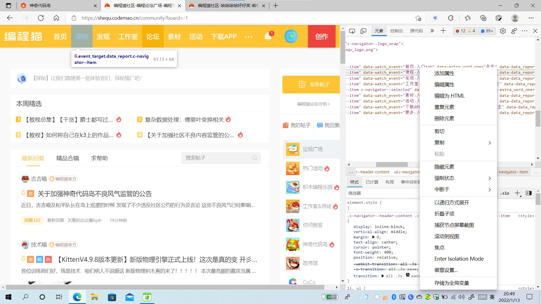The image size is (541, 304).
Task: Click the ease timing function swatch
Action: tap(408, 275)
